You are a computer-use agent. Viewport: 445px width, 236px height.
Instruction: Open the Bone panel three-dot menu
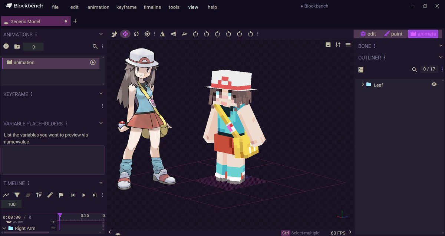click(x=375, y=46)
